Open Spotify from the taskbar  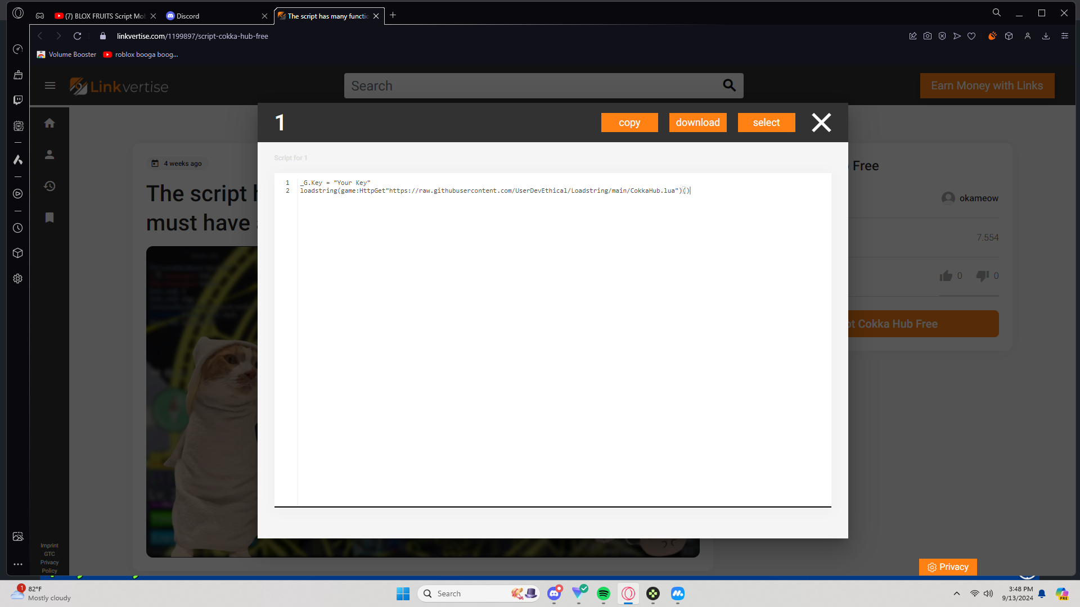(x=604, y=594)
